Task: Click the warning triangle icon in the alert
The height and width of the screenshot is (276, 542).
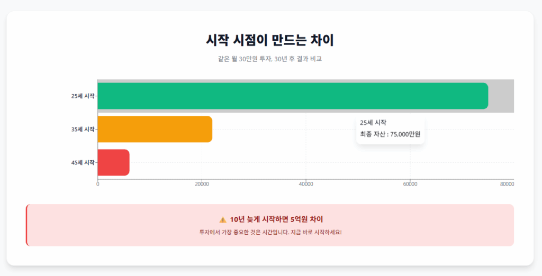Action: tap(222, 219)
